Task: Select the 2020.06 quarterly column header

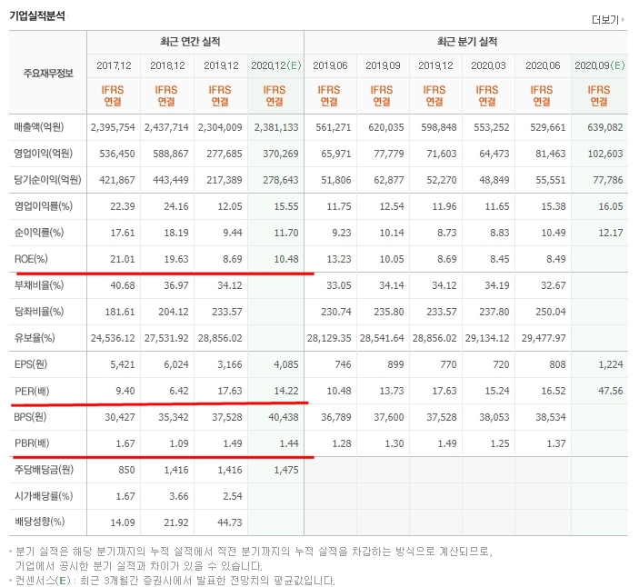Action: pyautogui.click(x=543, y=65)
